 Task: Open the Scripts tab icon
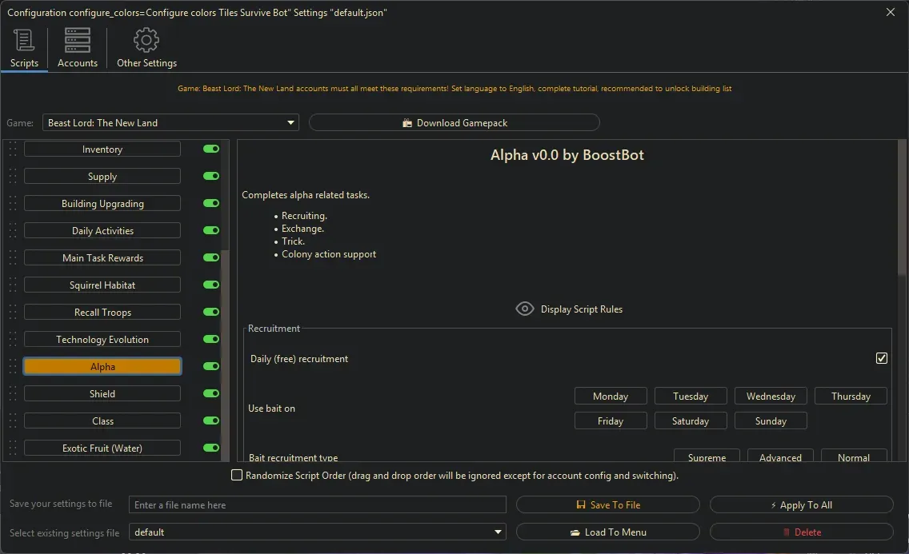(24, 40)
